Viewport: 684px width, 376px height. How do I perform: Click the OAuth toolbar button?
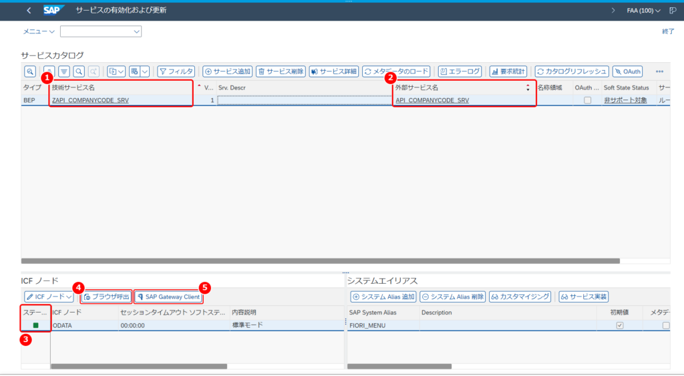coord(628,71)
